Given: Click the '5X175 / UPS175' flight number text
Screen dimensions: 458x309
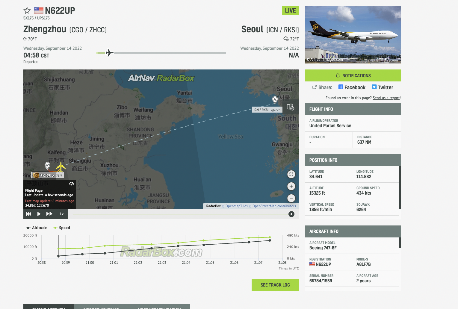Looking at the screenshot, I should 37,18.
